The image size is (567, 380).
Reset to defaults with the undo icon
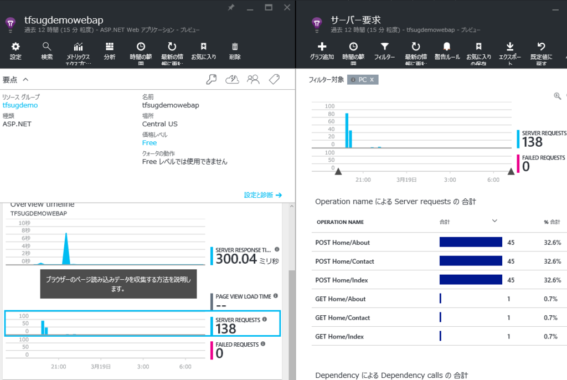(541, 53)
